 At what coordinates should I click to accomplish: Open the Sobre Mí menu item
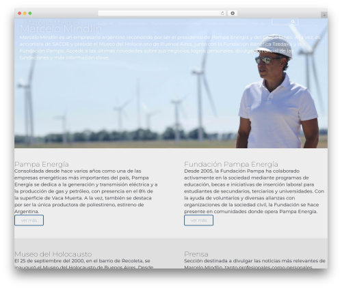105,23
